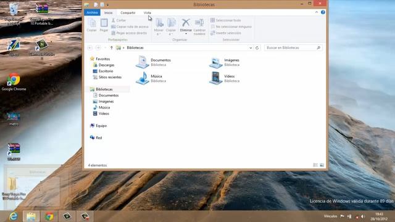Open Internet Explorer from the taskbar

coord(13,216)
